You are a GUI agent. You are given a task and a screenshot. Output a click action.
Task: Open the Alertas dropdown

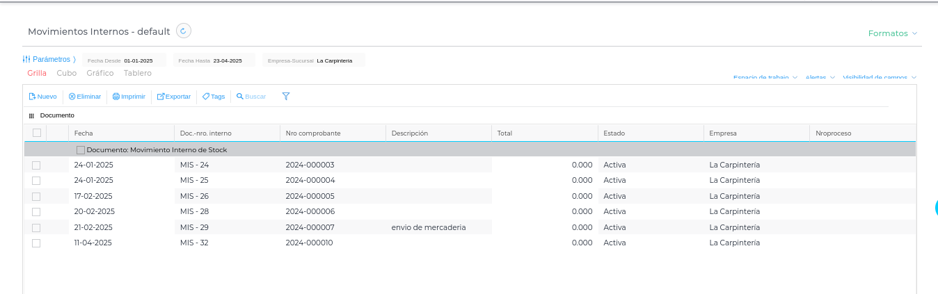point(820,78)
